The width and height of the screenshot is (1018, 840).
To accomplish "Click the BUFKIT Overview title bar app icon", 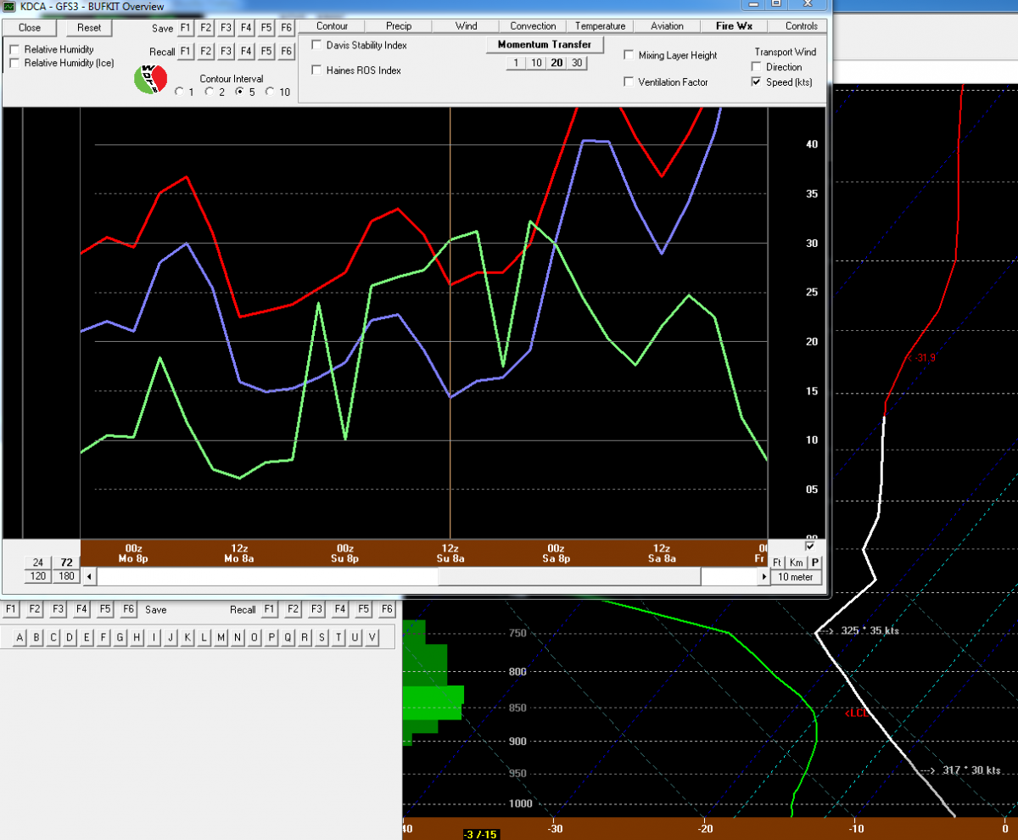I will [x=9, y=5].
